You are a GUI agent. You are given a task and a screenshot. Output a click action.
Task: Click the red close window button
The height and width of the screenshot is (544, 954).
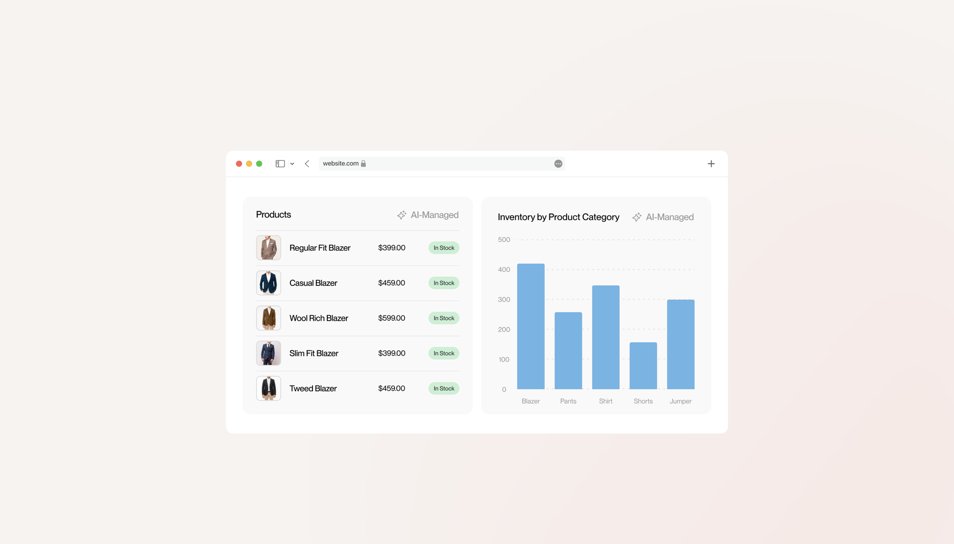(239, 164)
